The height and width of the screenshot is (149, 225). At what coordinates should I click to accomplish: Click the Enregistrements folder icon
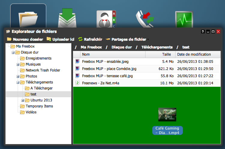[x=22, y=58]
